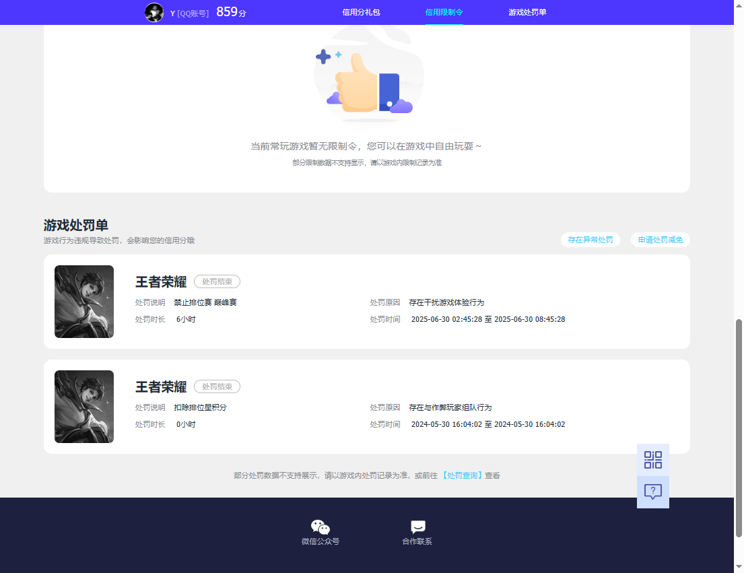Click the vertical scrollbar thumb
The height and width of the screenshot is (573, 744).
[x=739, y=428]
